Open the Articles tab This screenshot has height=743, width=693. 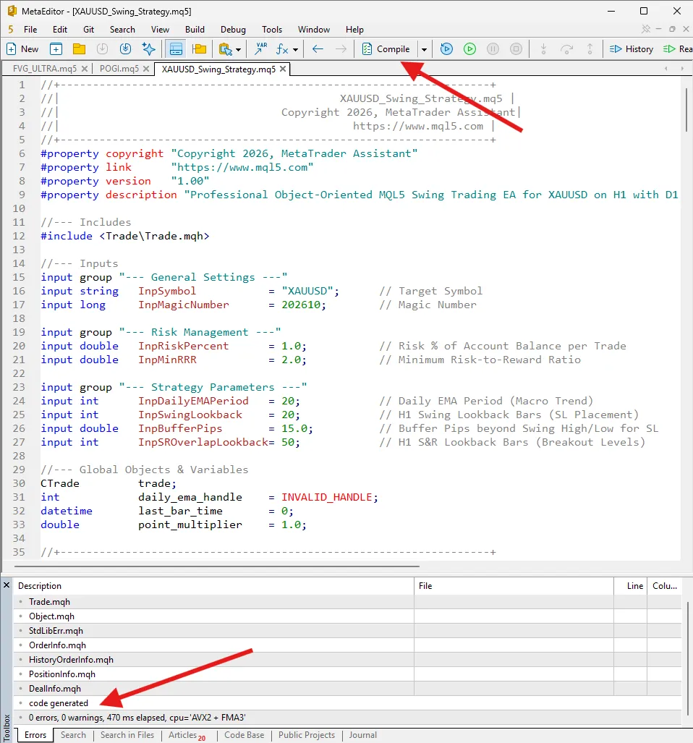point(187,736)
